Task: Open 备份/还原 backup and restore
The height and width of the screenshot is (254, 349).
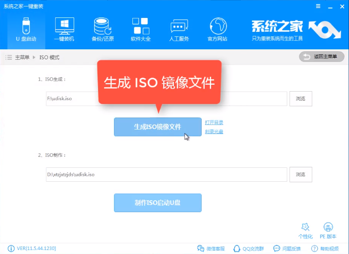Action: coord(102,28)
